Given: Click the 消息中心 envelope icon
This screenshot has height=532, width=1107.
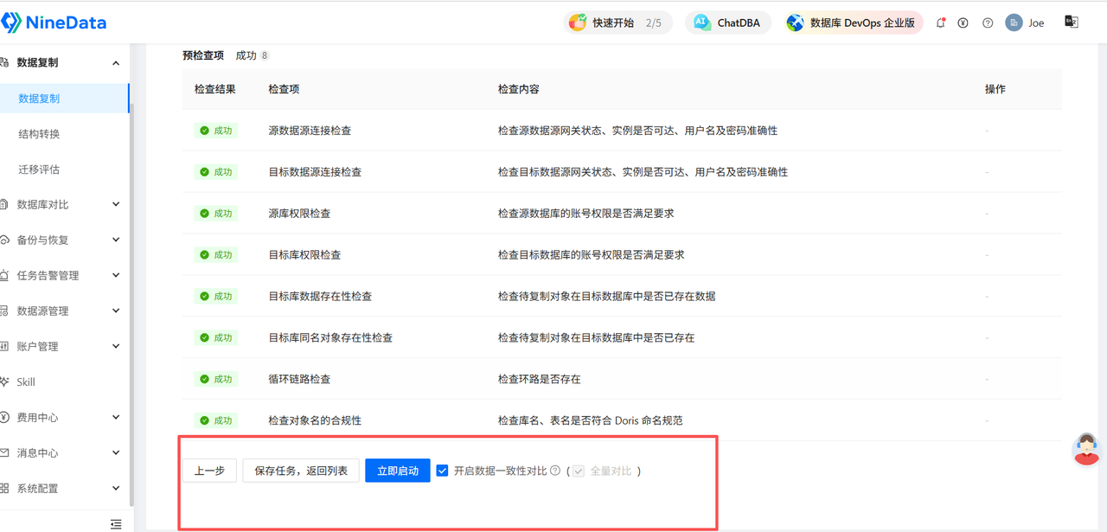Looking at the screenshot, I should click(x=4, y=452).
